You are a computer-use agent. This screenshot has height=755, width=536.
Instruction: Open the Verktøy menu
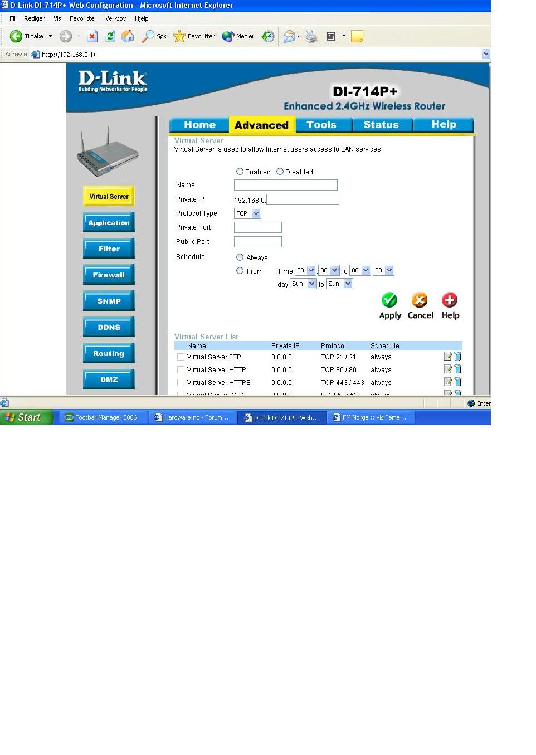tap(116, 18)
